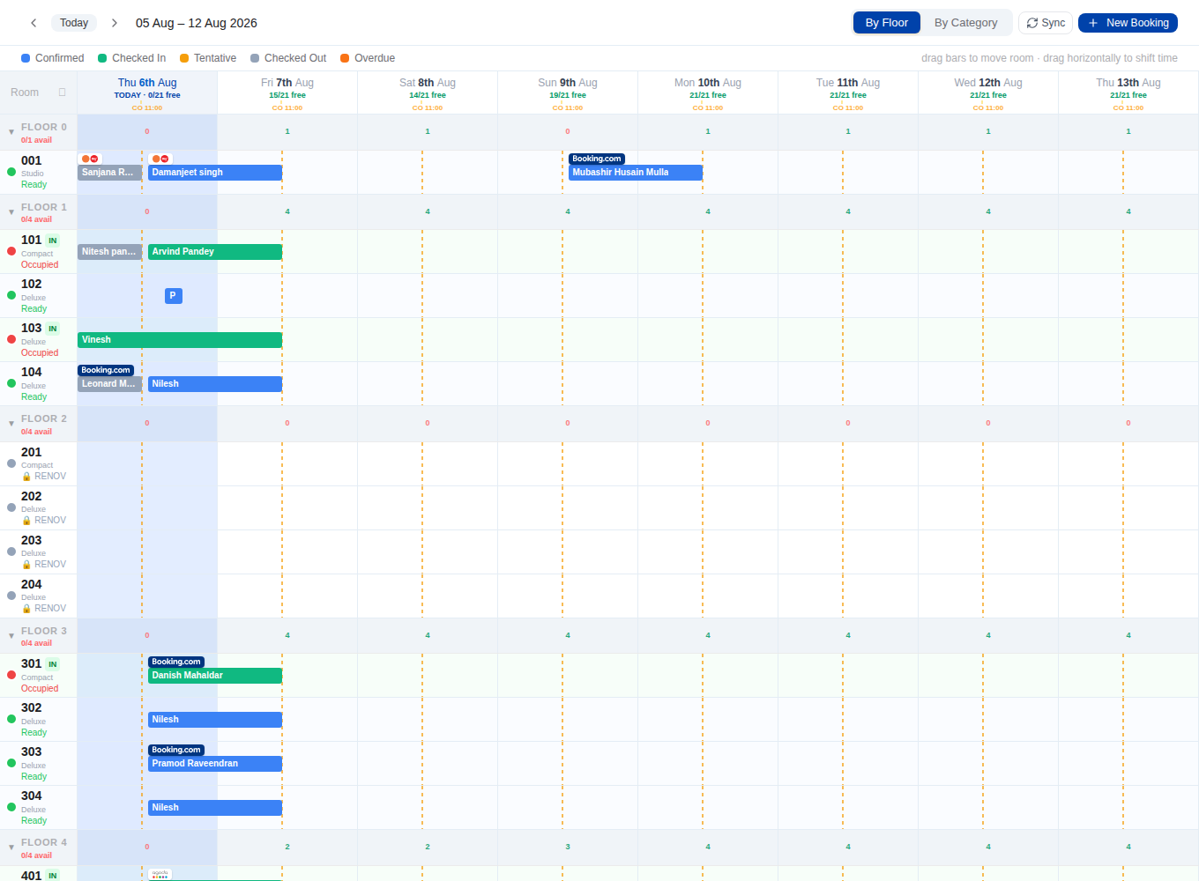Open Nilesh booking in room 104

pos(215,384)
